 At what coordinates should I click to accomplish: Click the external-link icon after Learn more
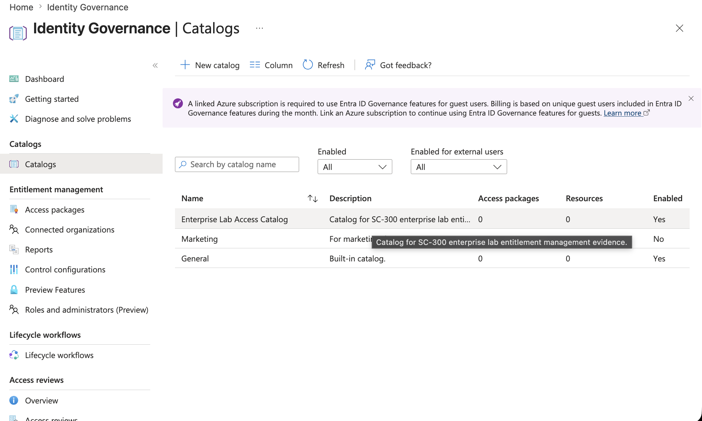pos(646,113)
